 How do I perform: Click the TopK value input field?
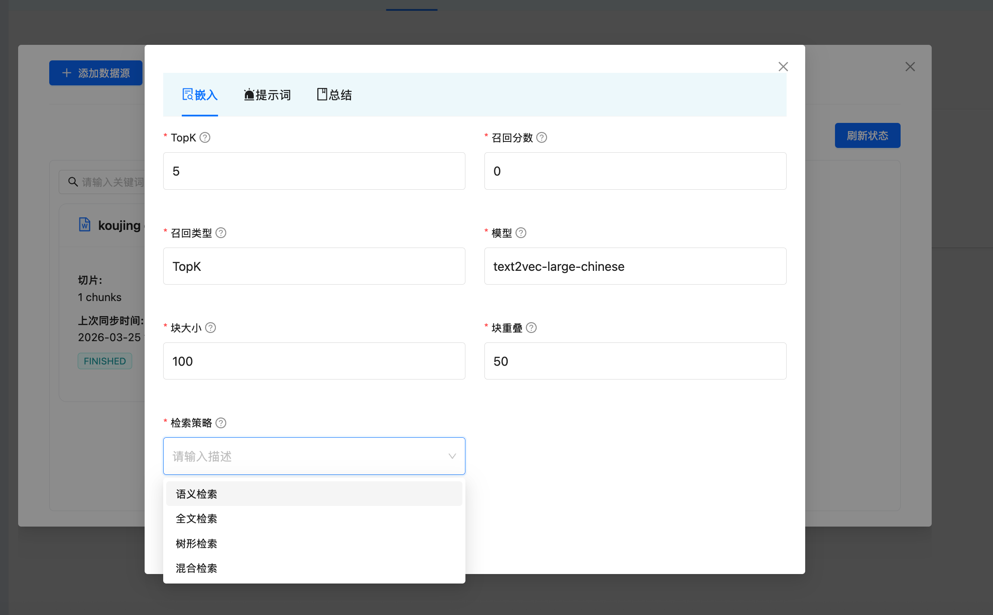[x=314, y=171]
